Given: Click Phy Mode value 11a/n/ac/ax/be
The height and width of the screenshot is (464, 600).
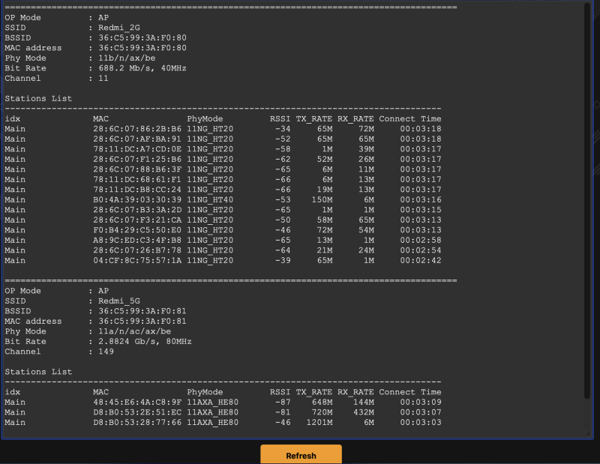Looking at the screenshot, I should tap(135, 331).
